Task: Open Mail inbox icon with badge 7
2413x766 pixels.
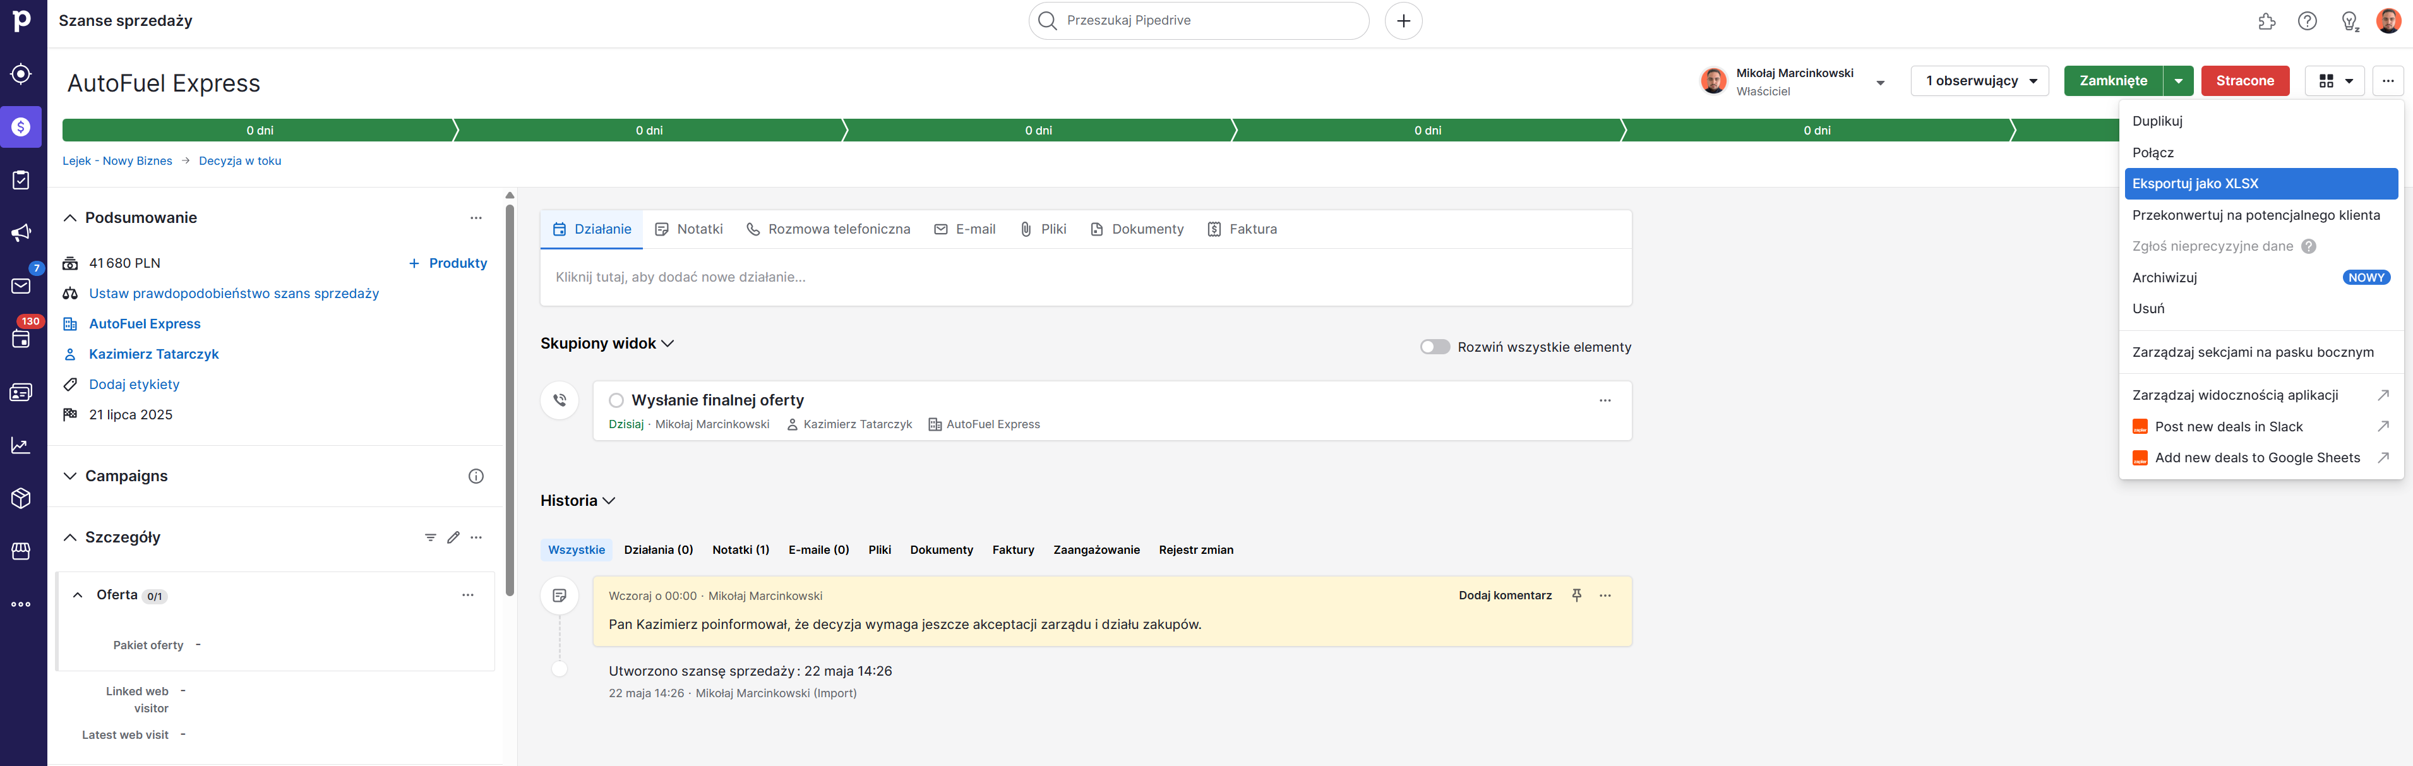Action: 21,285
